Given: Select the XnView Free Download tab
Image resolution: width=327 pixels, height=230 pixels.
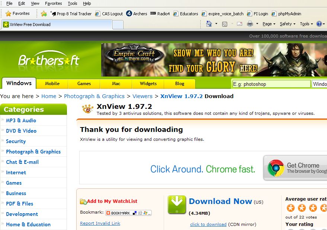Looking at the screenshot, I should (x=57, y=25).
